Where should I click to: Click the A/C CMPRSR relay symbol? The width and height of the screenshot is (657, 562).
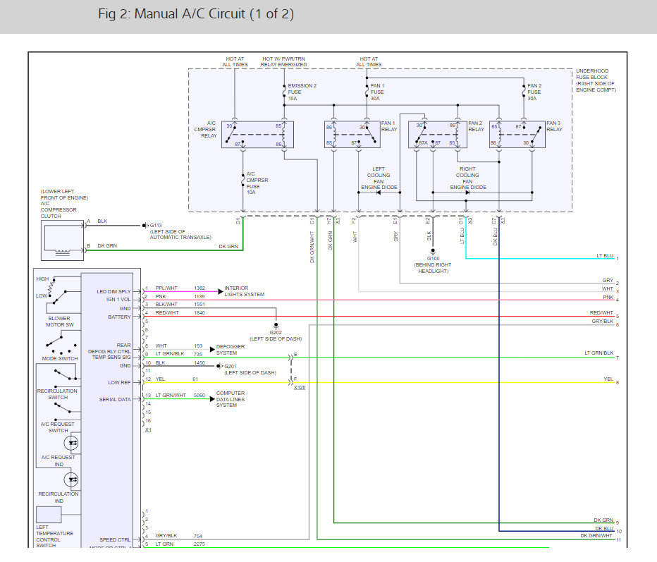click(x=257, y=135)
